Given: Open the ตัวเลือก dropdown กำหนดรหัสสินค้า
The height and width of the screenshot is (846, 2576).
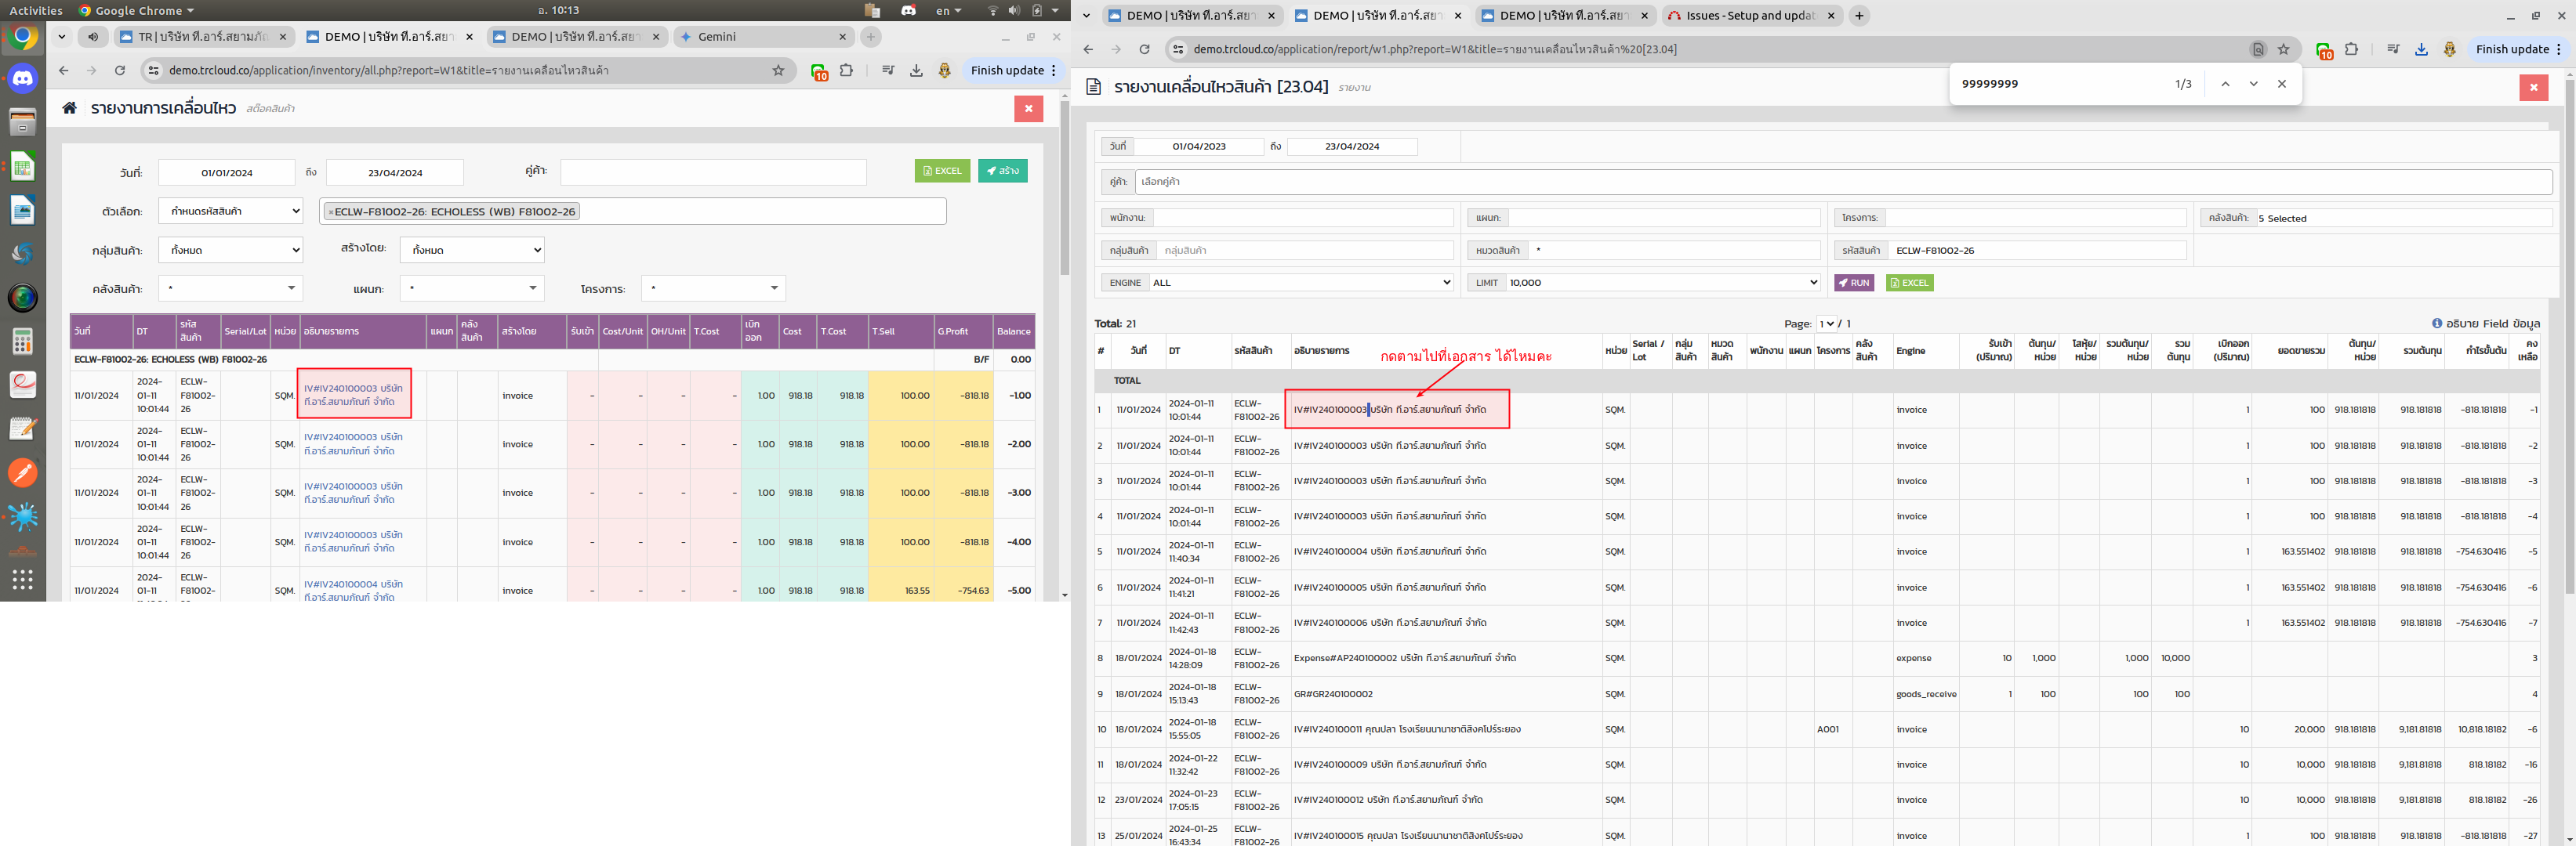Looking at the screenshot, I should coord(230,211).
